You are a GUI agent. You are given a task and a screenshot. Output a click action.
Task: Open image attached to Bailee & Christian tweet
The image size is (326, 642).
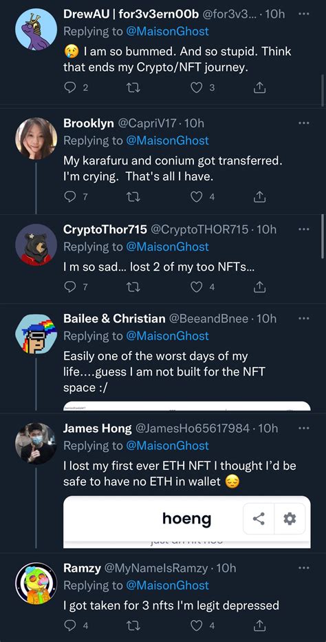(187, 406)
